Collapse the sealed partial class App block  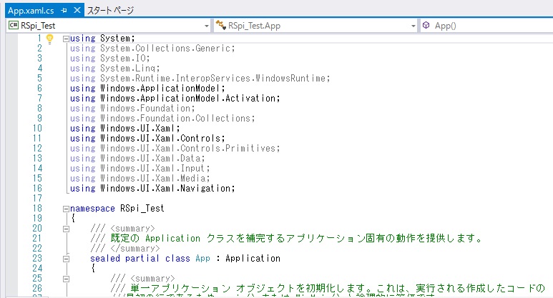tap(66, 259)
